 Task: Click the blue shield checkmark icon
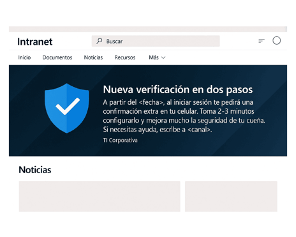point(67,108)
